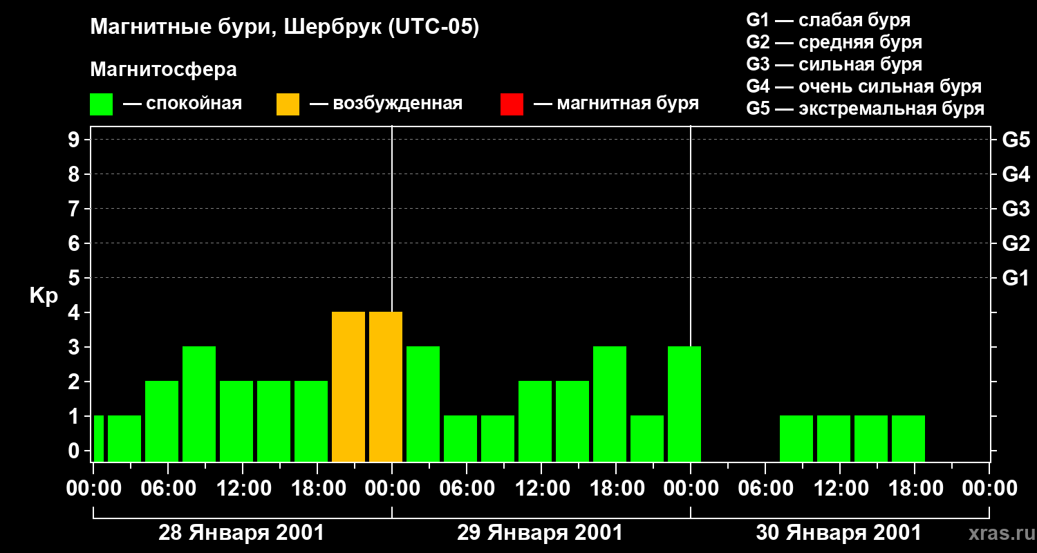
Task: Click the '06:00' time label of 30 Января
Action: [765, 489]
